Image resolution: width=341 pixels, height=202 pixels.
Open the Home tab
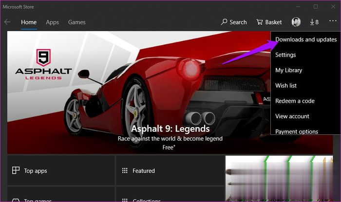(x=29, y=22)
